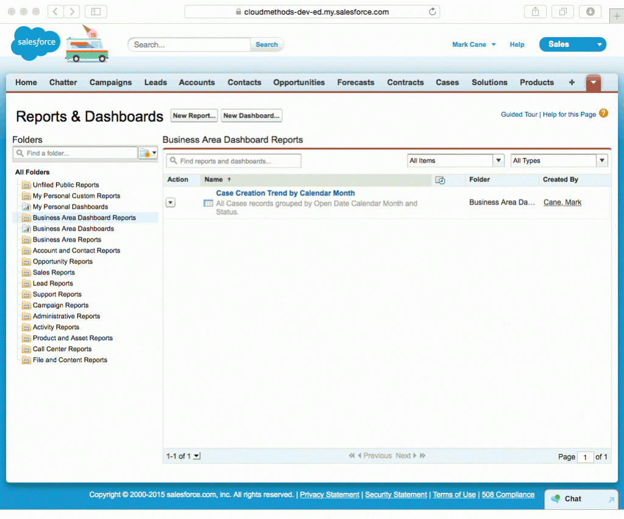Open the File and Content Reports folder
This screenshot has height=519, width=624.
click(x=70, y=360)
